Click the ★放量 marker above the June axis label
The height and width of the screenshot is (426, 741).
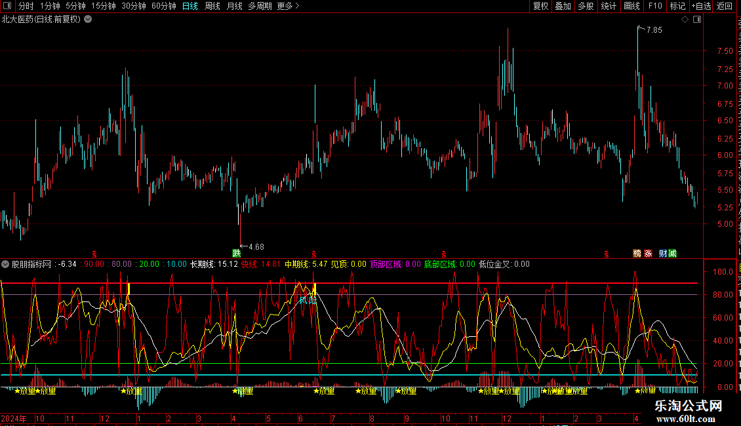[324, 391]
